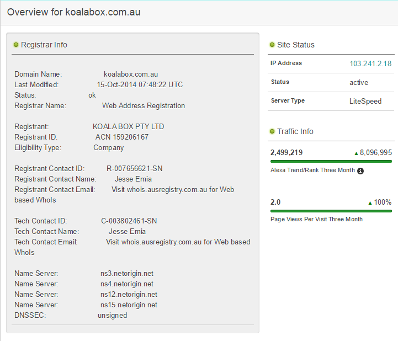Select the domain name value koalabox.com.au
This screenshot has width=398, height=341.
coord(131,74)
